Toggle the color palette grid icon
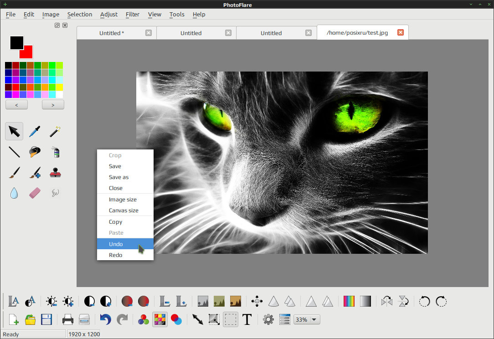 click(x=160, y=319)
